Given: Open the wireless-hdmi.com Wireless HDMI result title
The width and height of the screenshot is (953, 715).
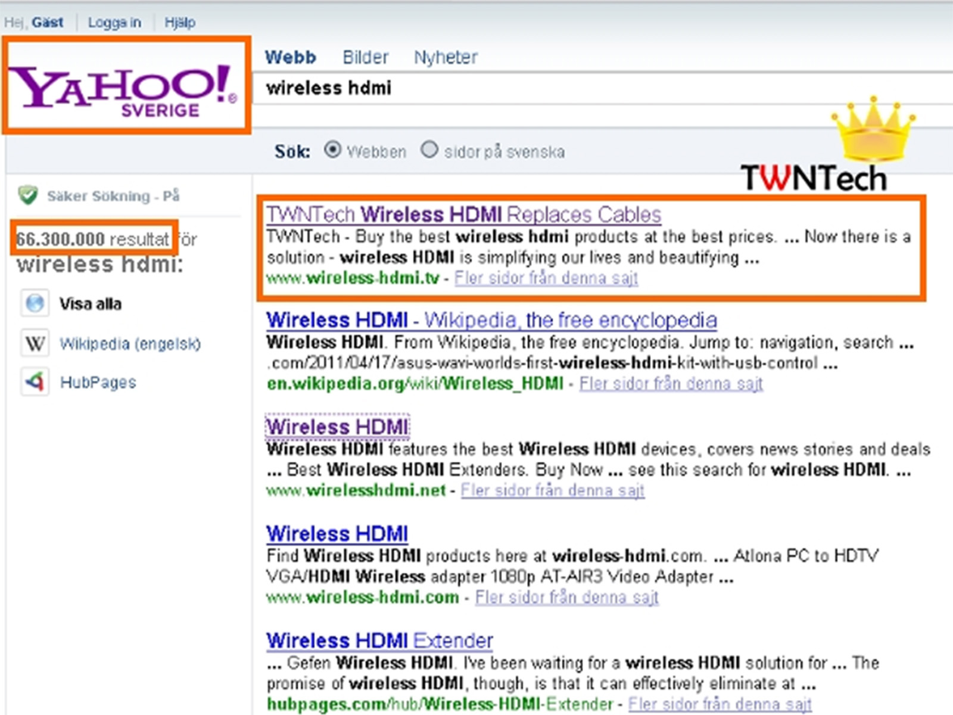Looking at the screenshot, I should (337, 534).
